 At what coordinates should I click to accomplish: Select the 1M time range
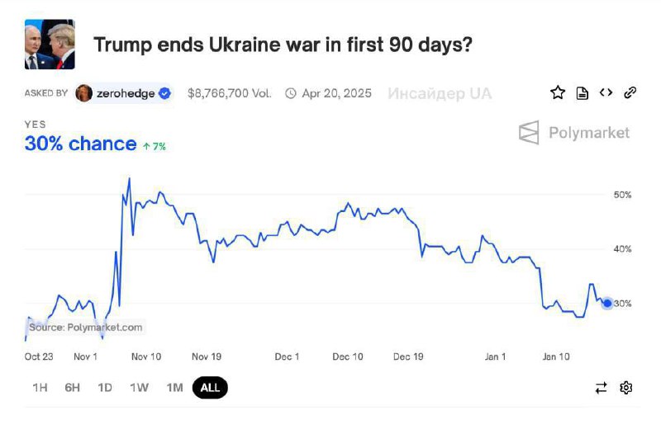click(x=174, y=387)
